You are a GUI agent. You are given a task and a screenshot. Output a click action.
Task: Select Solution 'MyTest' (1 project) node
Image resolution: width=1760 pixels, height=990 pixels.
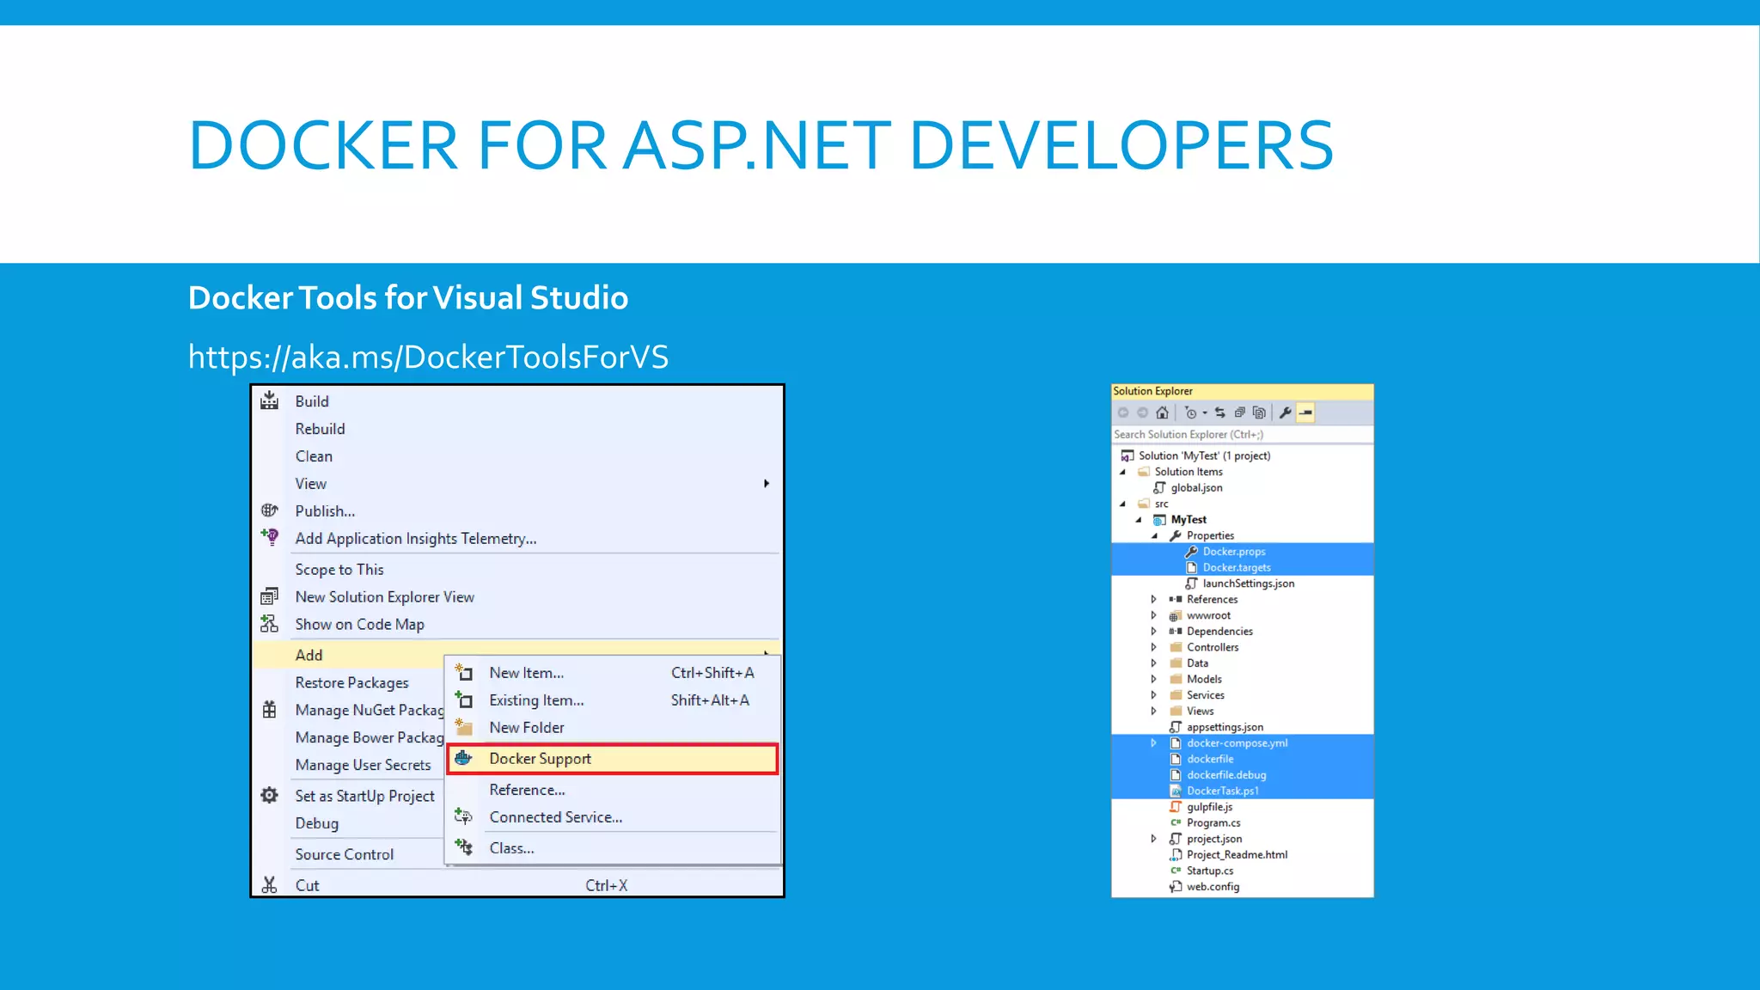(x=1204, y=455)
